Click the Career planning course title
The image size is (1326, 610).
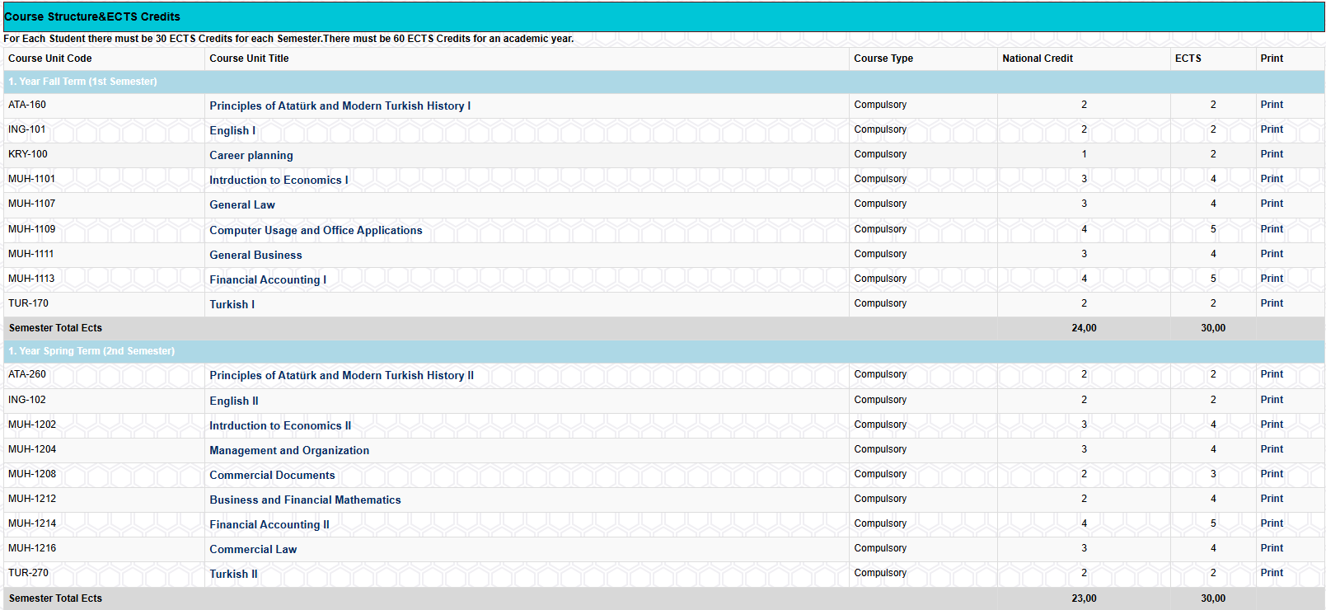click(251, 156)
